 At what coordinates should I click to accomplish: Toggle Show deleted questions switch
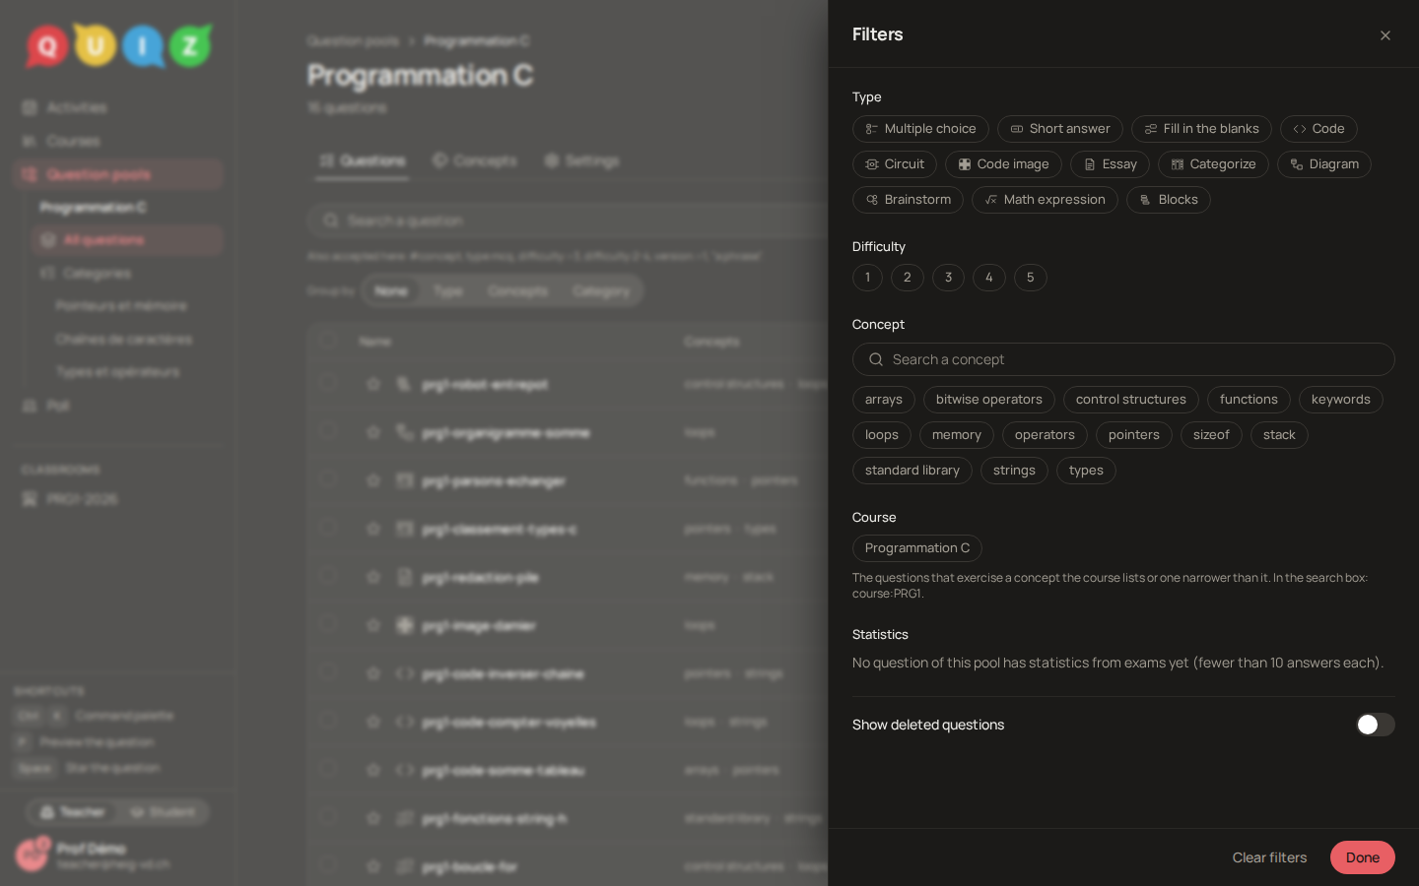pyautogui.click(x=1375, y=725)
